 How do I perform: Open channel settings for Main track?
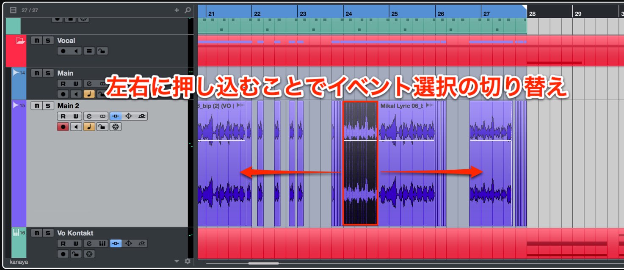(89, 84)
